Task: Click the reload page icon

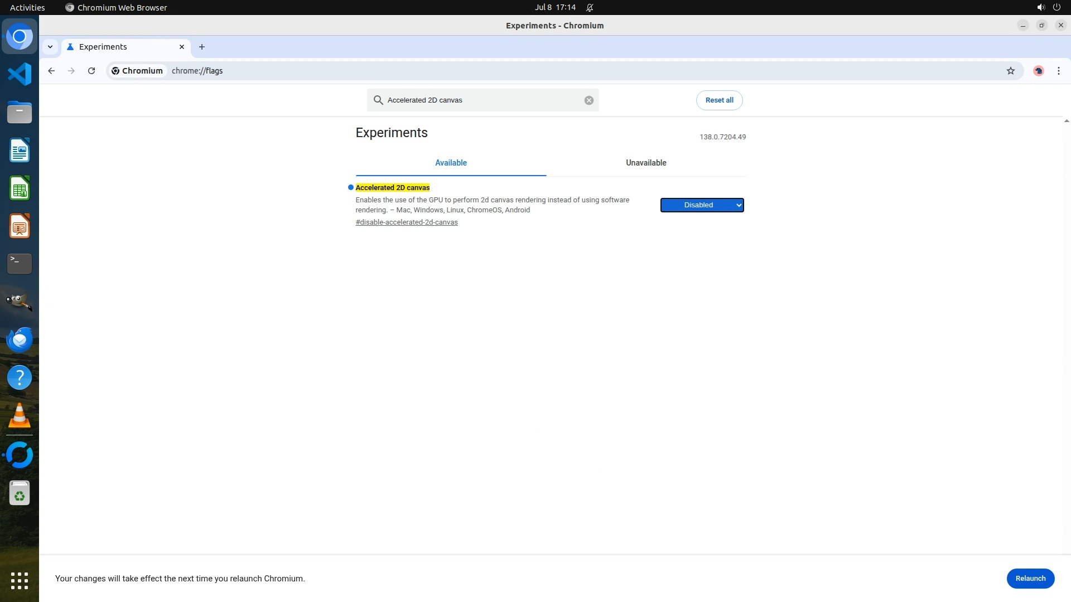Action: point(91,71)
